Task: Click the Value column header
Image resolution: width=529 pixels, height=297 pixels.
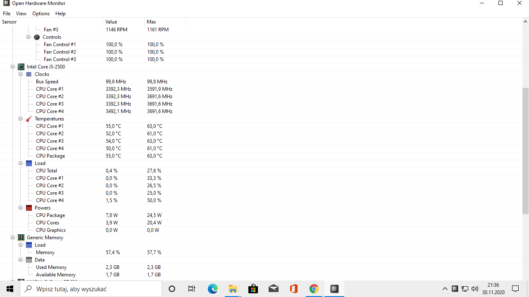Action: pyautogui.click(x=124, y=22)
